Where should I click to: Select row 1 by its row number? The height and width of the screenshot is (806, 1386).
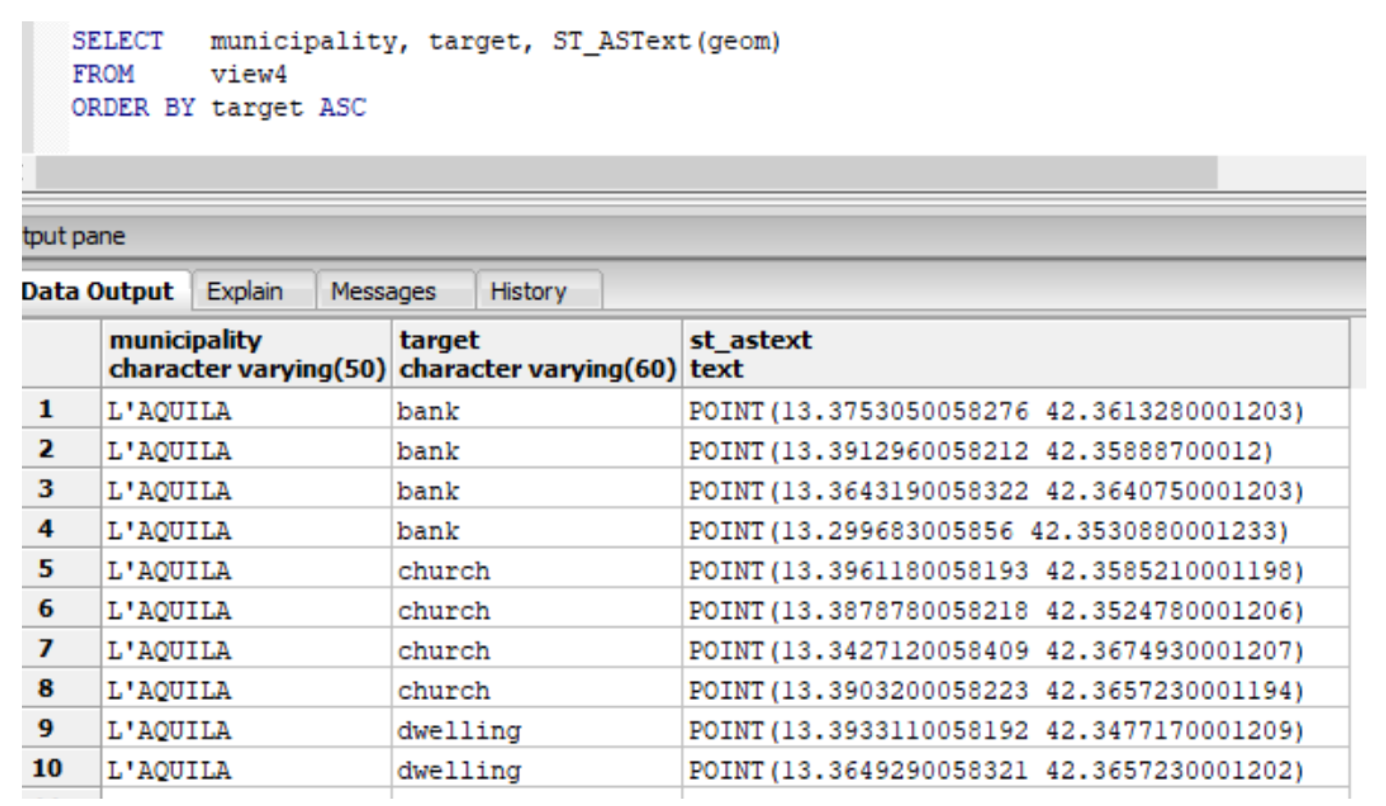[46, 409]
